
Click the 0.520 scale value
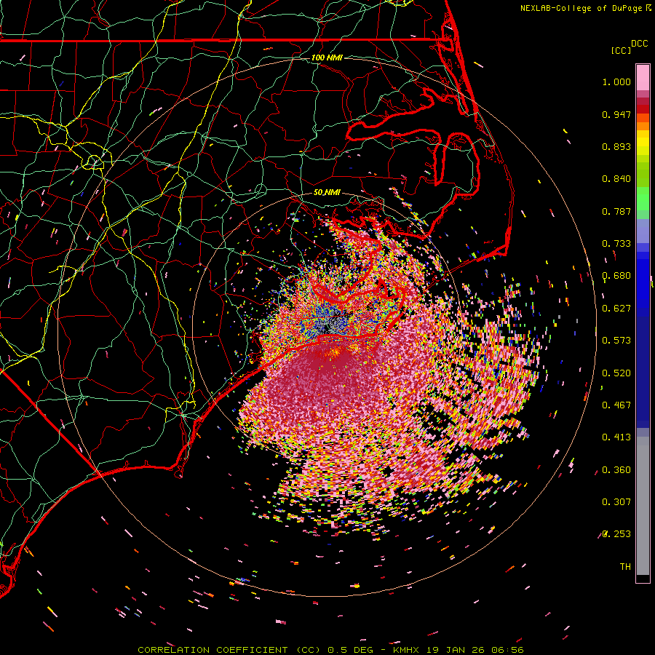point(616,373)
